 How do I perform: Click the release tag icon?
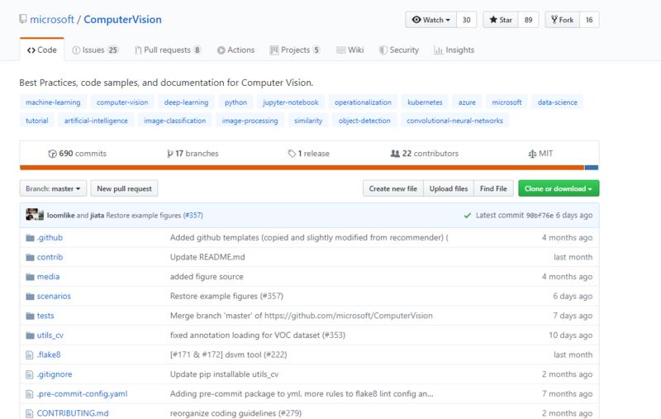pyautogui.click(x=292, y=154)
